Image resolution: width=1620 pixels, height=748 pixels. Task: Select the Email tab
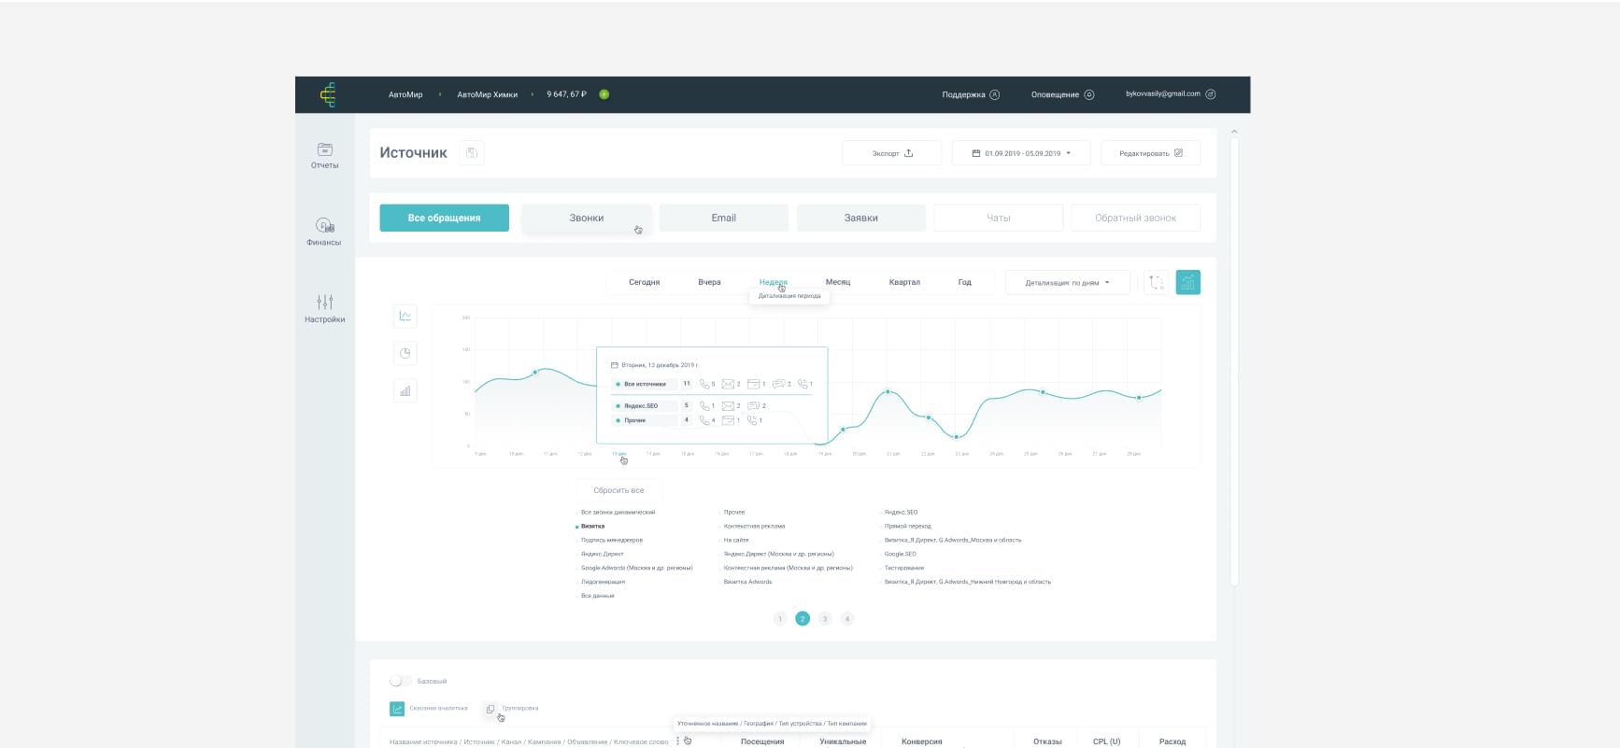(724, 218)
